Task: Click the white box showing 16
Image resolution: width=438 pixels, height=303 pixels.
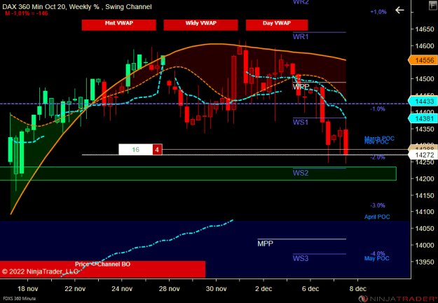Action: pos(136,150)
